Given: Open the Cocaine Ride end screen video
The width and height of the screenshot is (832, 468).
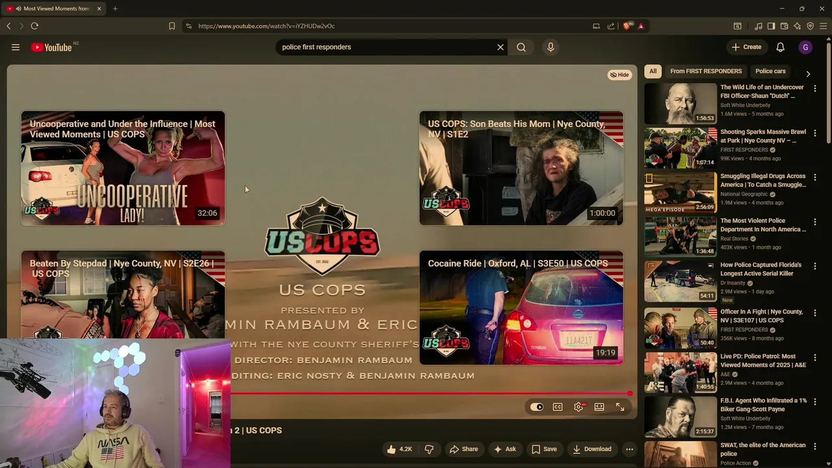Looking at the screenshot, I should (x=521, y=307).
